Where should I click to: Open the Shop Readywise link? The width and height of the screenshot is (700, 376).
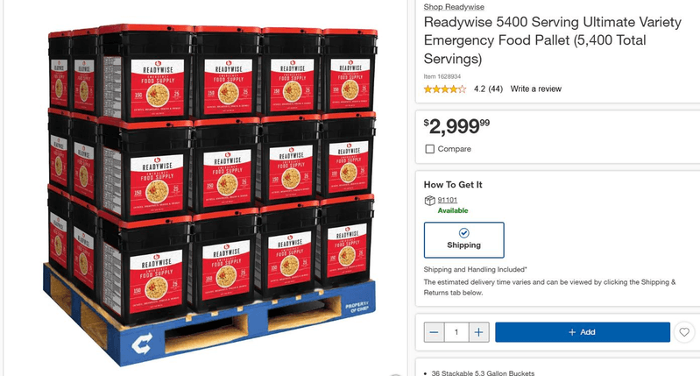click(x=453, y=7)
